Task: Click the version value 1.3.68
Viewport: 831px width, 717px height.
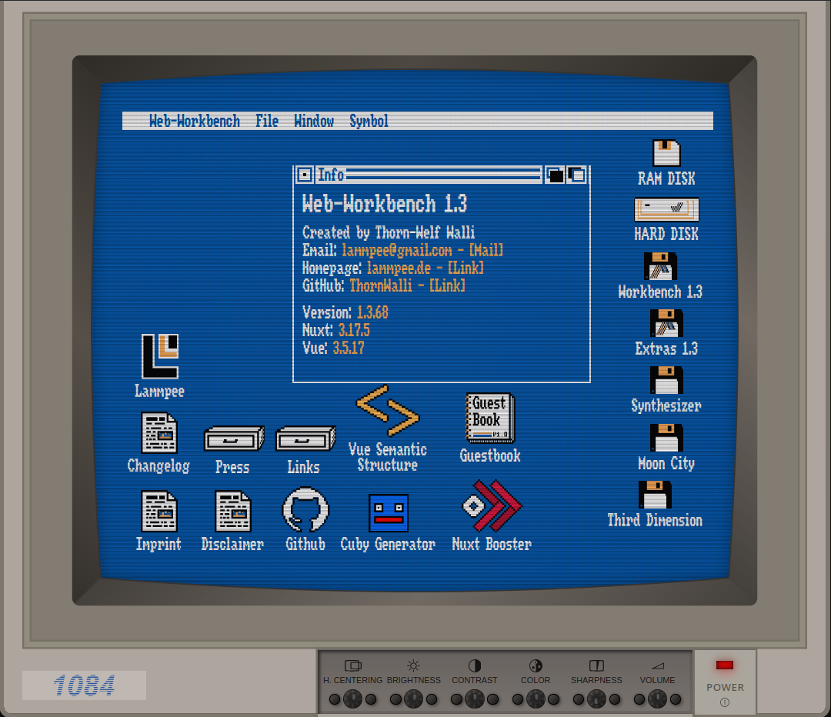Action: (x=372, y=312)
